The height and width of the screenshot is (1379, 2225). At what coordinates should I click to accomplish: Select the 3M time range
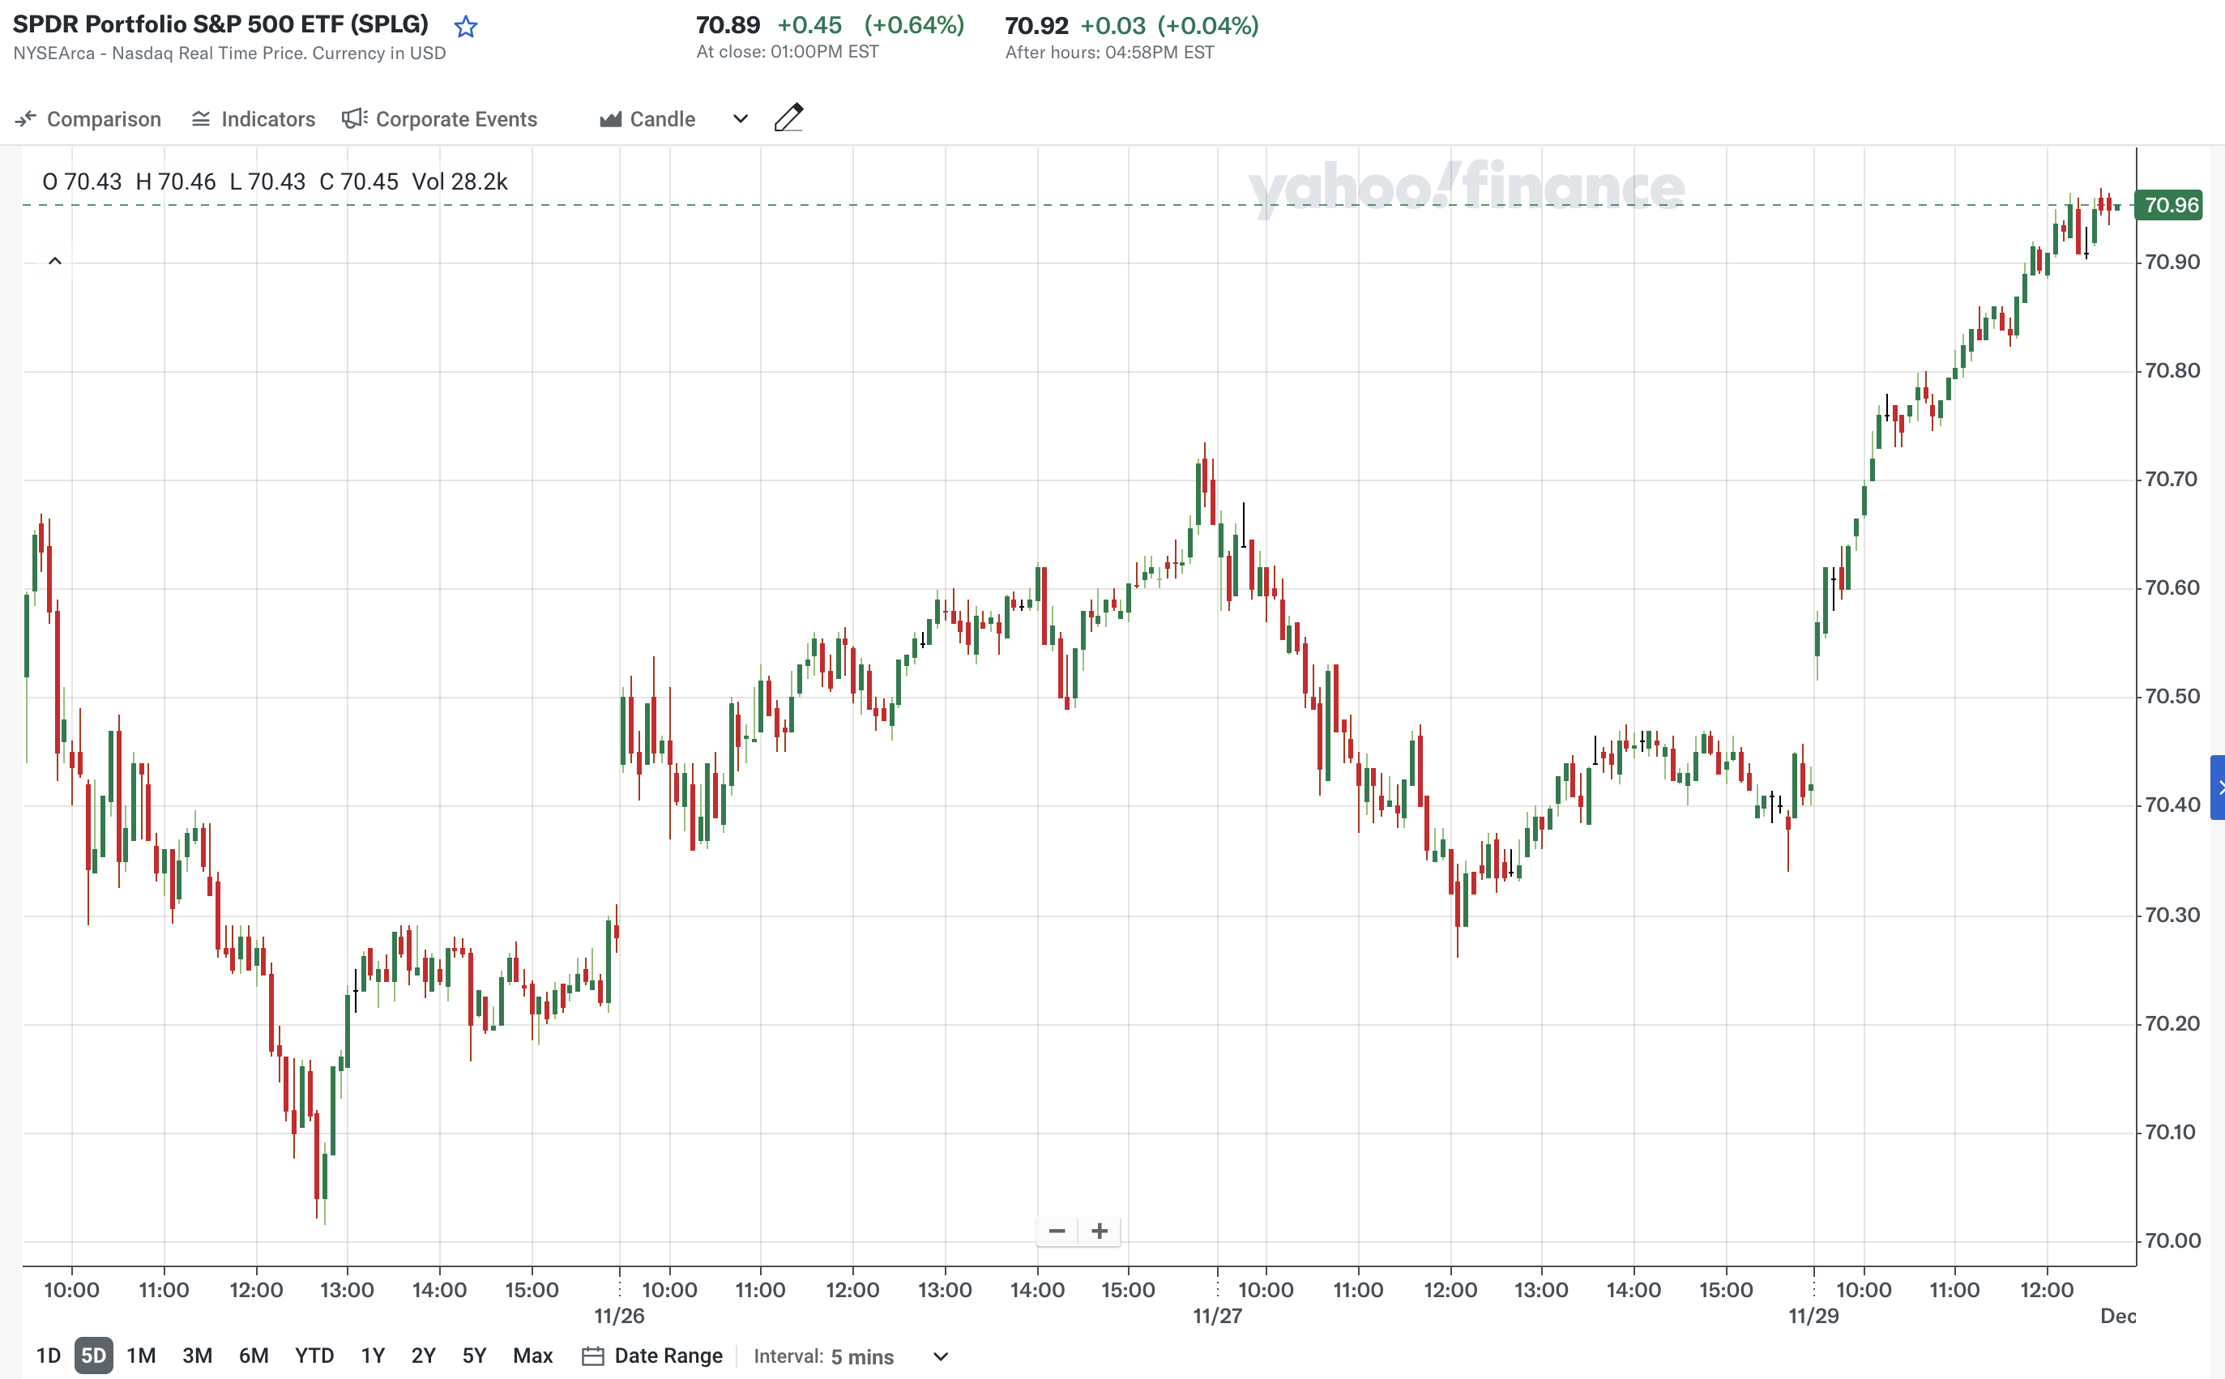(197, 1356)
